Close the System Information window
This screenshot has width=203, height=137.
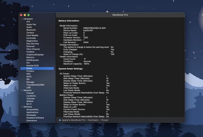tap(21, 15)
